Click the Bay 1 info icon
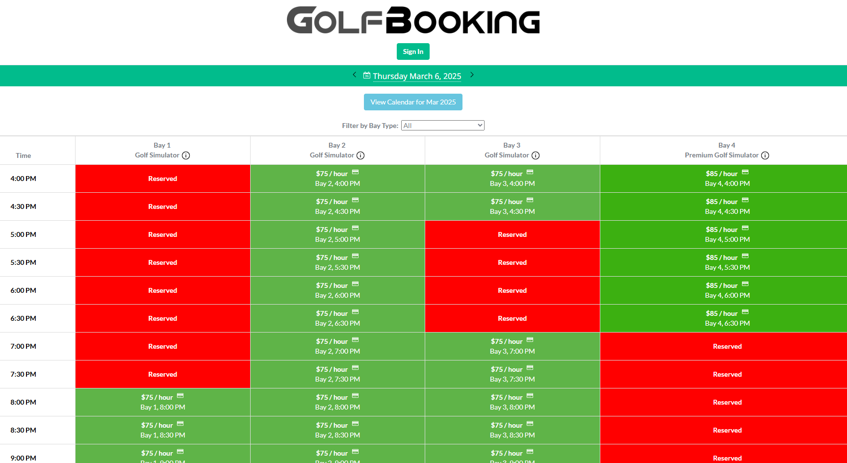The width and height of the screenshot is (847, 463). (x=186, y=155)
